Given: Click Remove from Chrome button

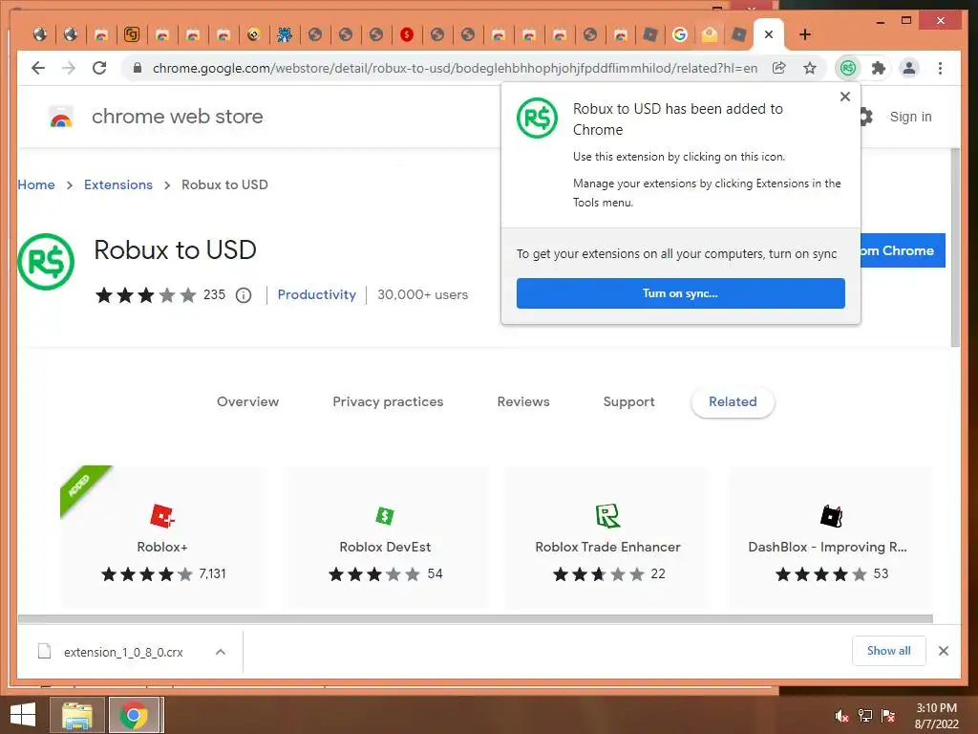Looking at the screenshot, I should pos(903,250).
